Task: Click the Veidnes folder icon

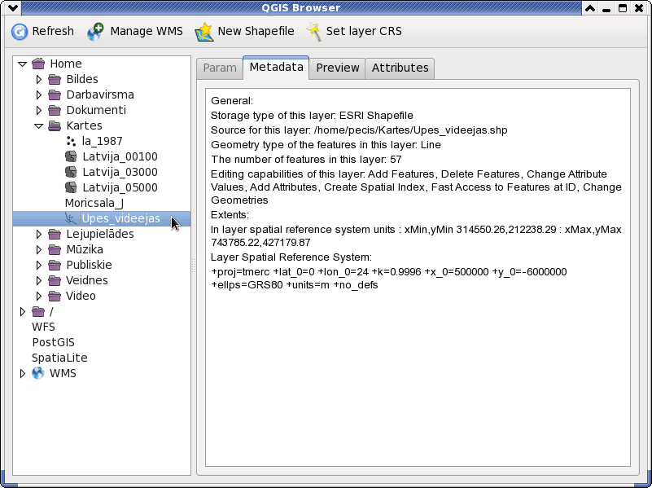Action: pos(55,280)
